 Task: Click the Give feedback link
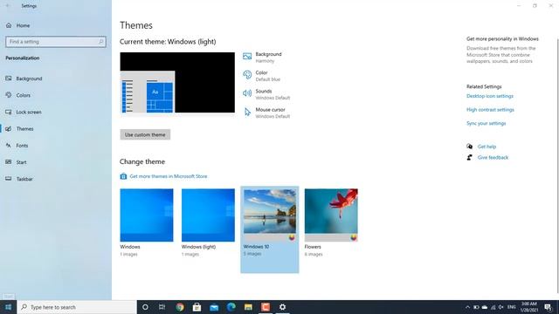(x=493, y=157)
